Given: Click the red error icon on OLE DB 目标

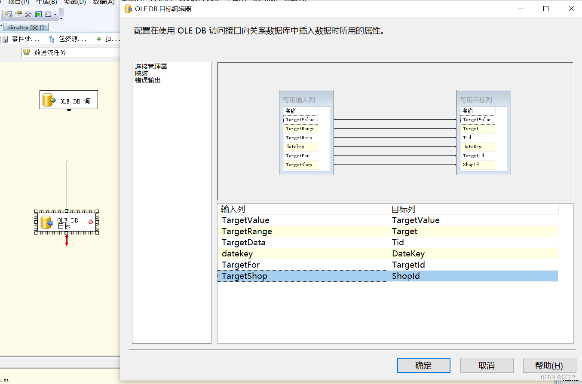Looking at the screenshot, I should tap(91, 222).
